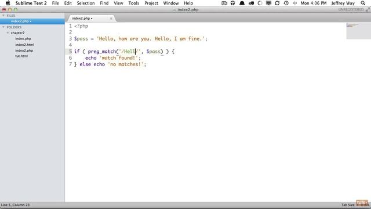Image resolution: width=371 pixels, height=209 pixels.
Task: Open the File menu
Action: click(x=56, y=3)
